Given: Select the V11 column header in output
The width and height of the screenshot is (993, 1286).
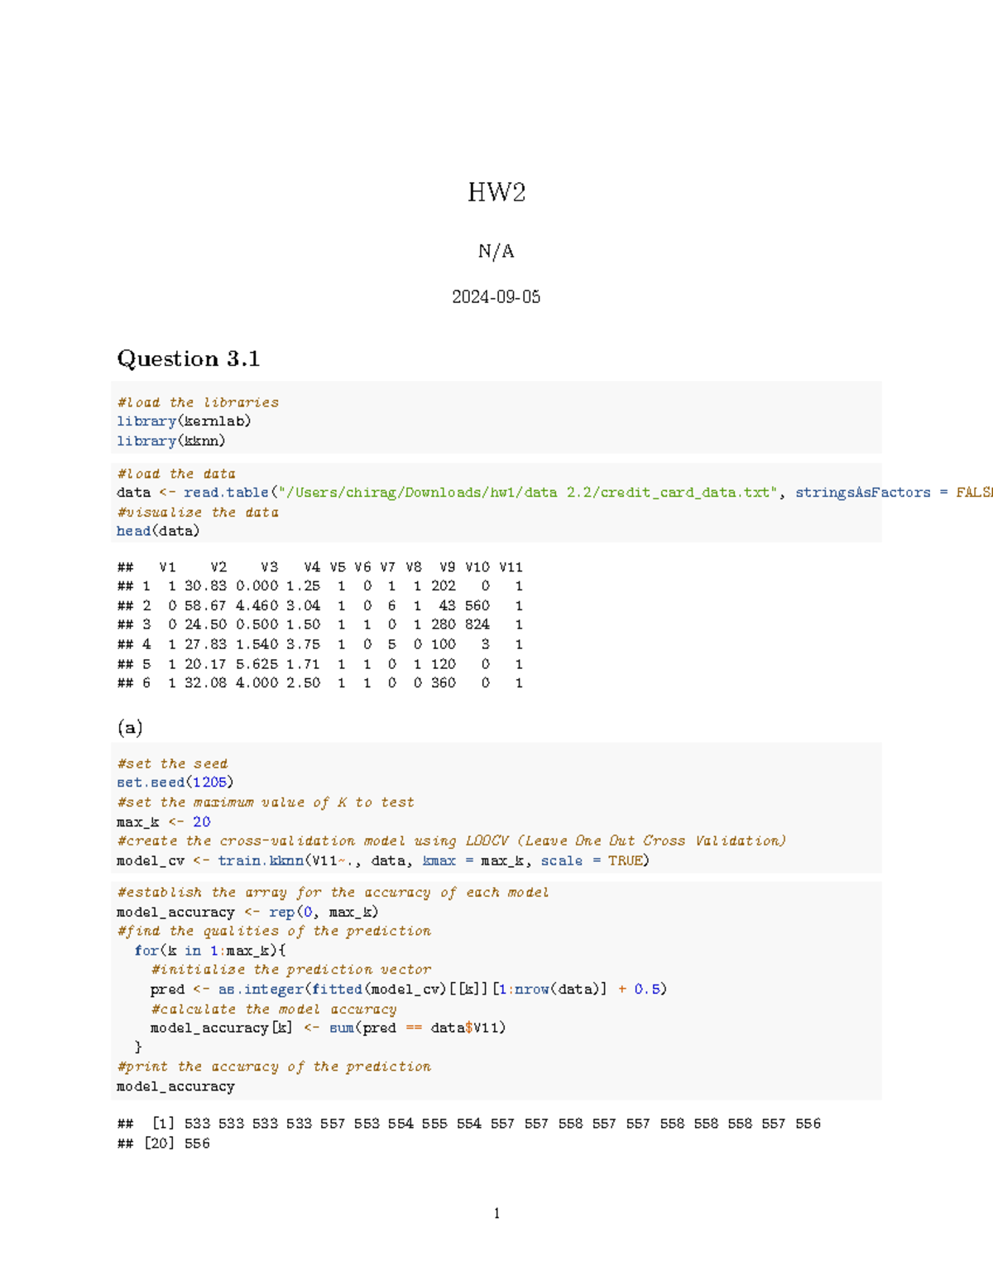Looking at the screenshot, I should tap(512, 567).
